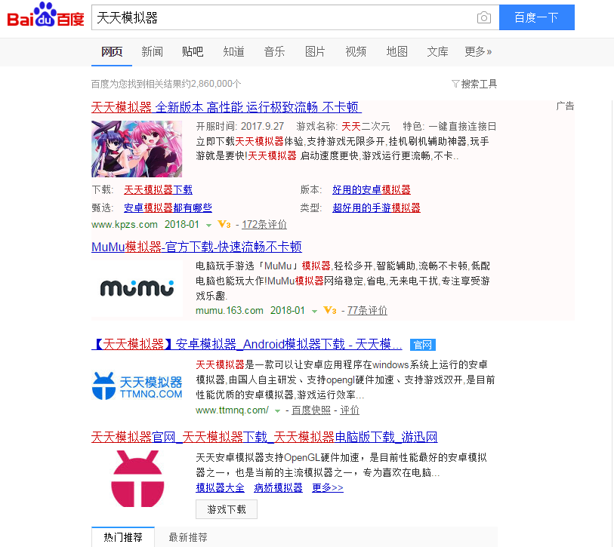This screenshot has height=547, width=614.
Task: Expand the dropdown arrow beside mumu.163.com
Action: (314, 312)
